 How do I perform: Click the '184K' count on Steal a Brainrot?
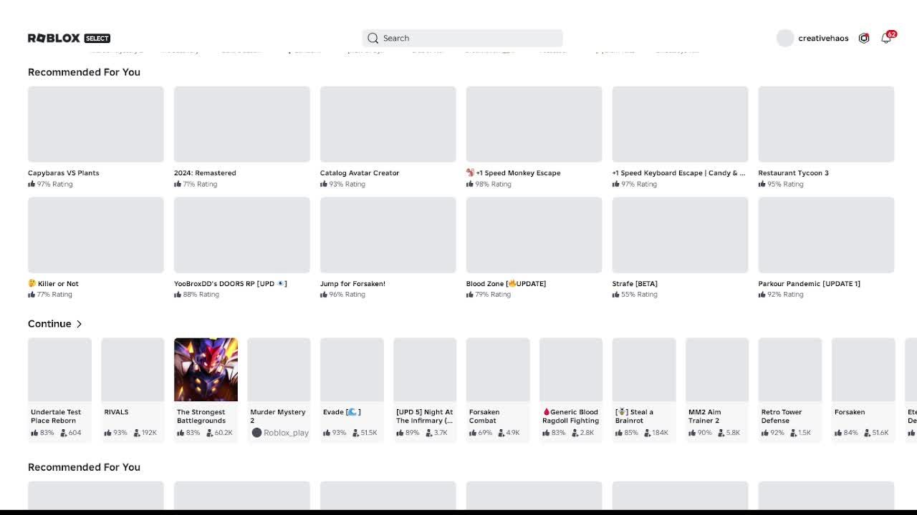pyautogui.click(x=660, y=433)
